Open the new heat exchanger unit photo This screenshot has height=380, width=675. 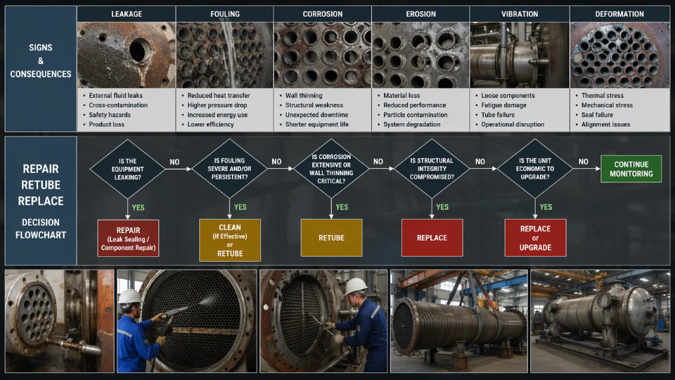point(600,321)
